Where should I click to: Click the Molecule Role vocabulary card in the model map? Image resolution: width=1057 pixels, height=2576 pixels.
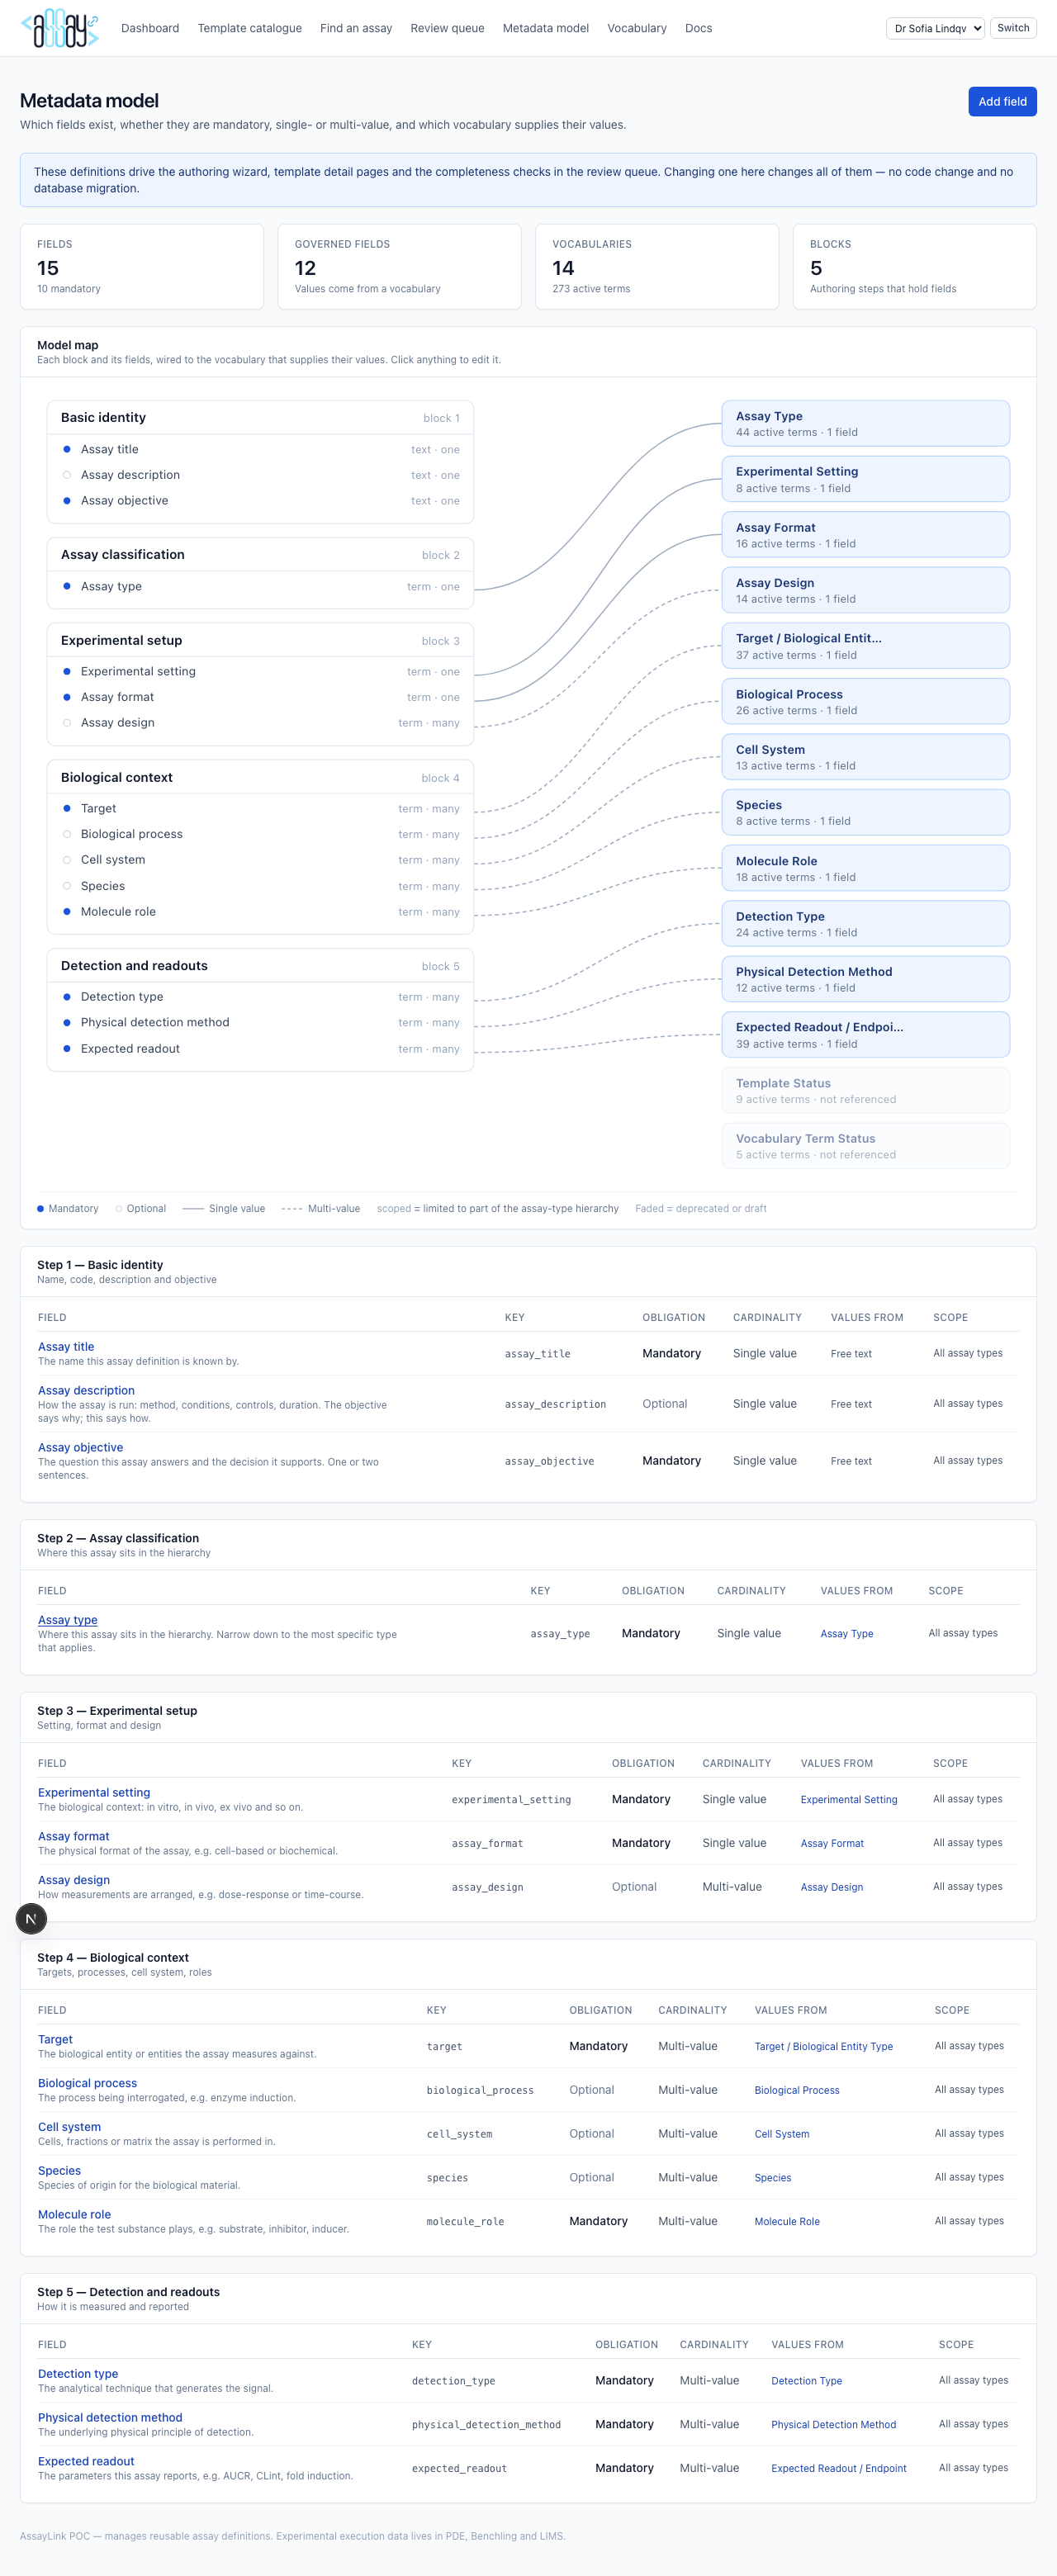[x=866, y=868]
